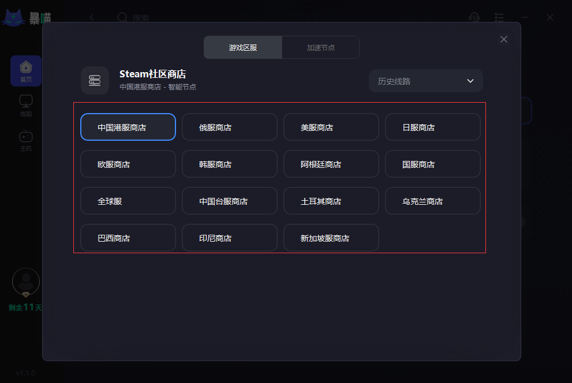Click the server icon beside Steam社区商店
The image size is (572, 383).
(x=95, y=80)
